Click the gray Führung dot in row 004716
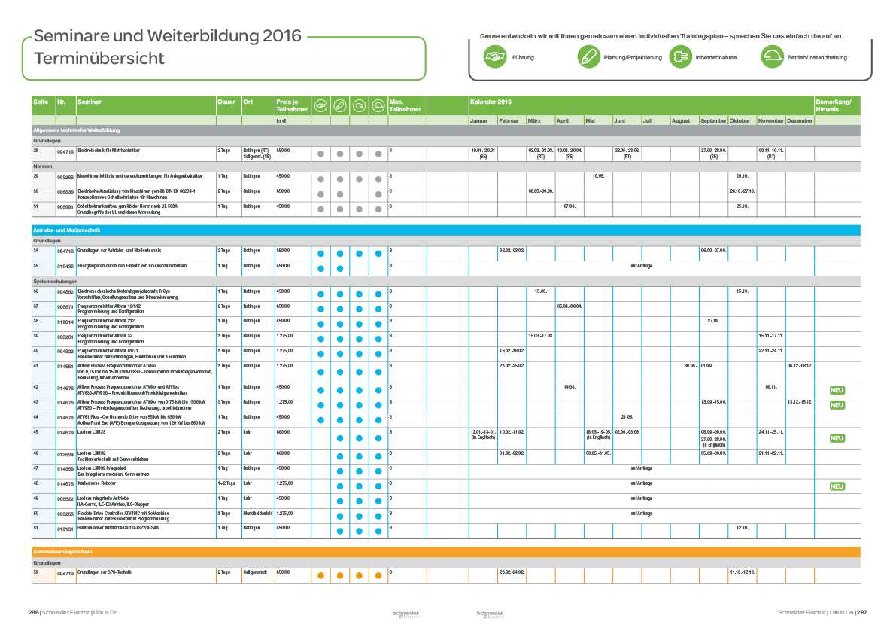This screenshot has height=634, width=896. click(320, 154)
